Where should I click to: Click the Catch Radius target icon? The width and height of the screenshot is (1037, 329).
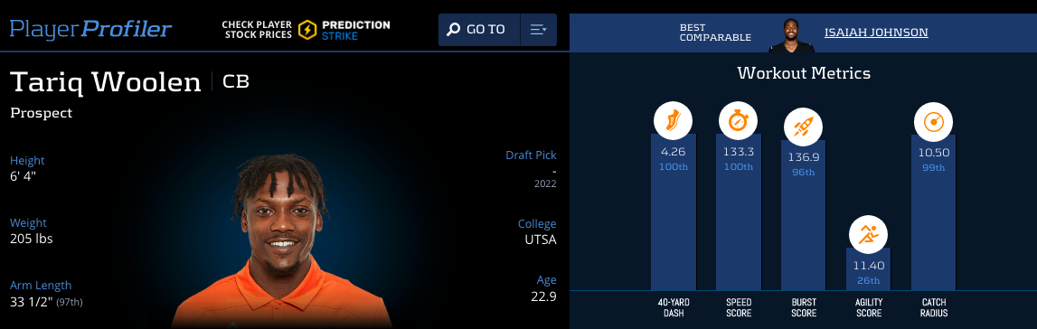[x=933, y=121]
